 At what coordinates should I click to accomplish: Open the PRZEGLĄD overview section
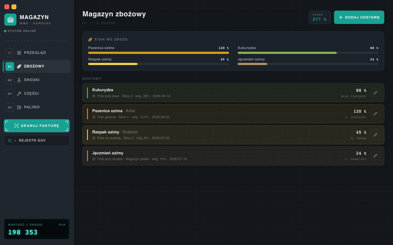coord(37,53)
